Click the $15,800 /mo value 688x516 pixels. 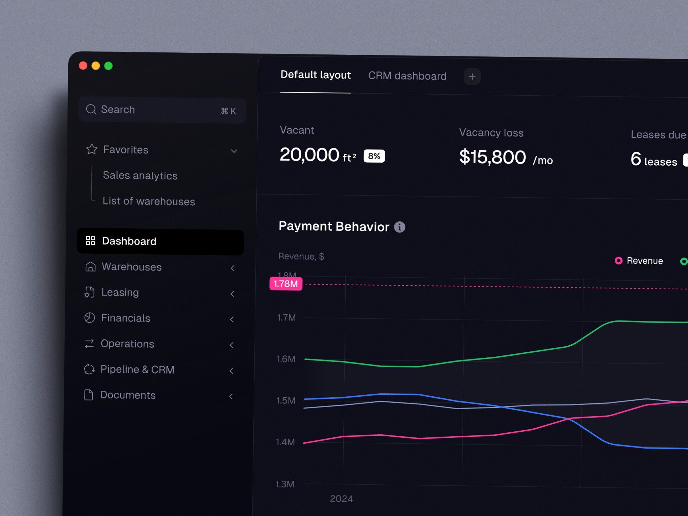click(506, 158)
